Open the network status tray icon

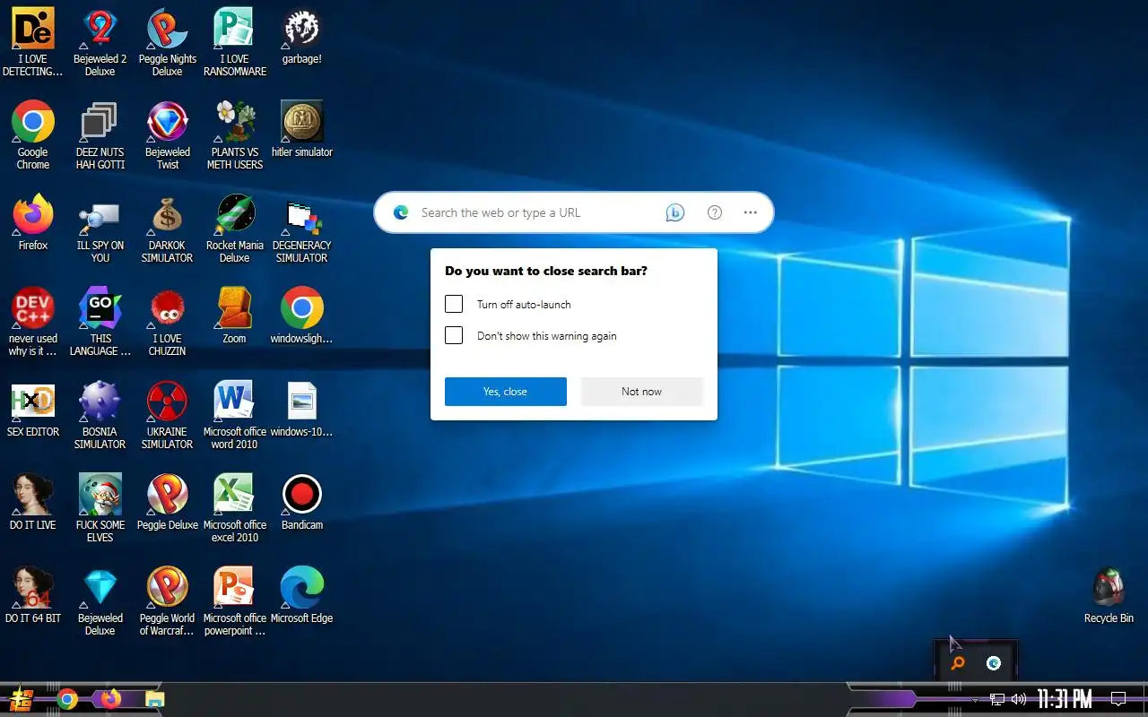point(997,699)
